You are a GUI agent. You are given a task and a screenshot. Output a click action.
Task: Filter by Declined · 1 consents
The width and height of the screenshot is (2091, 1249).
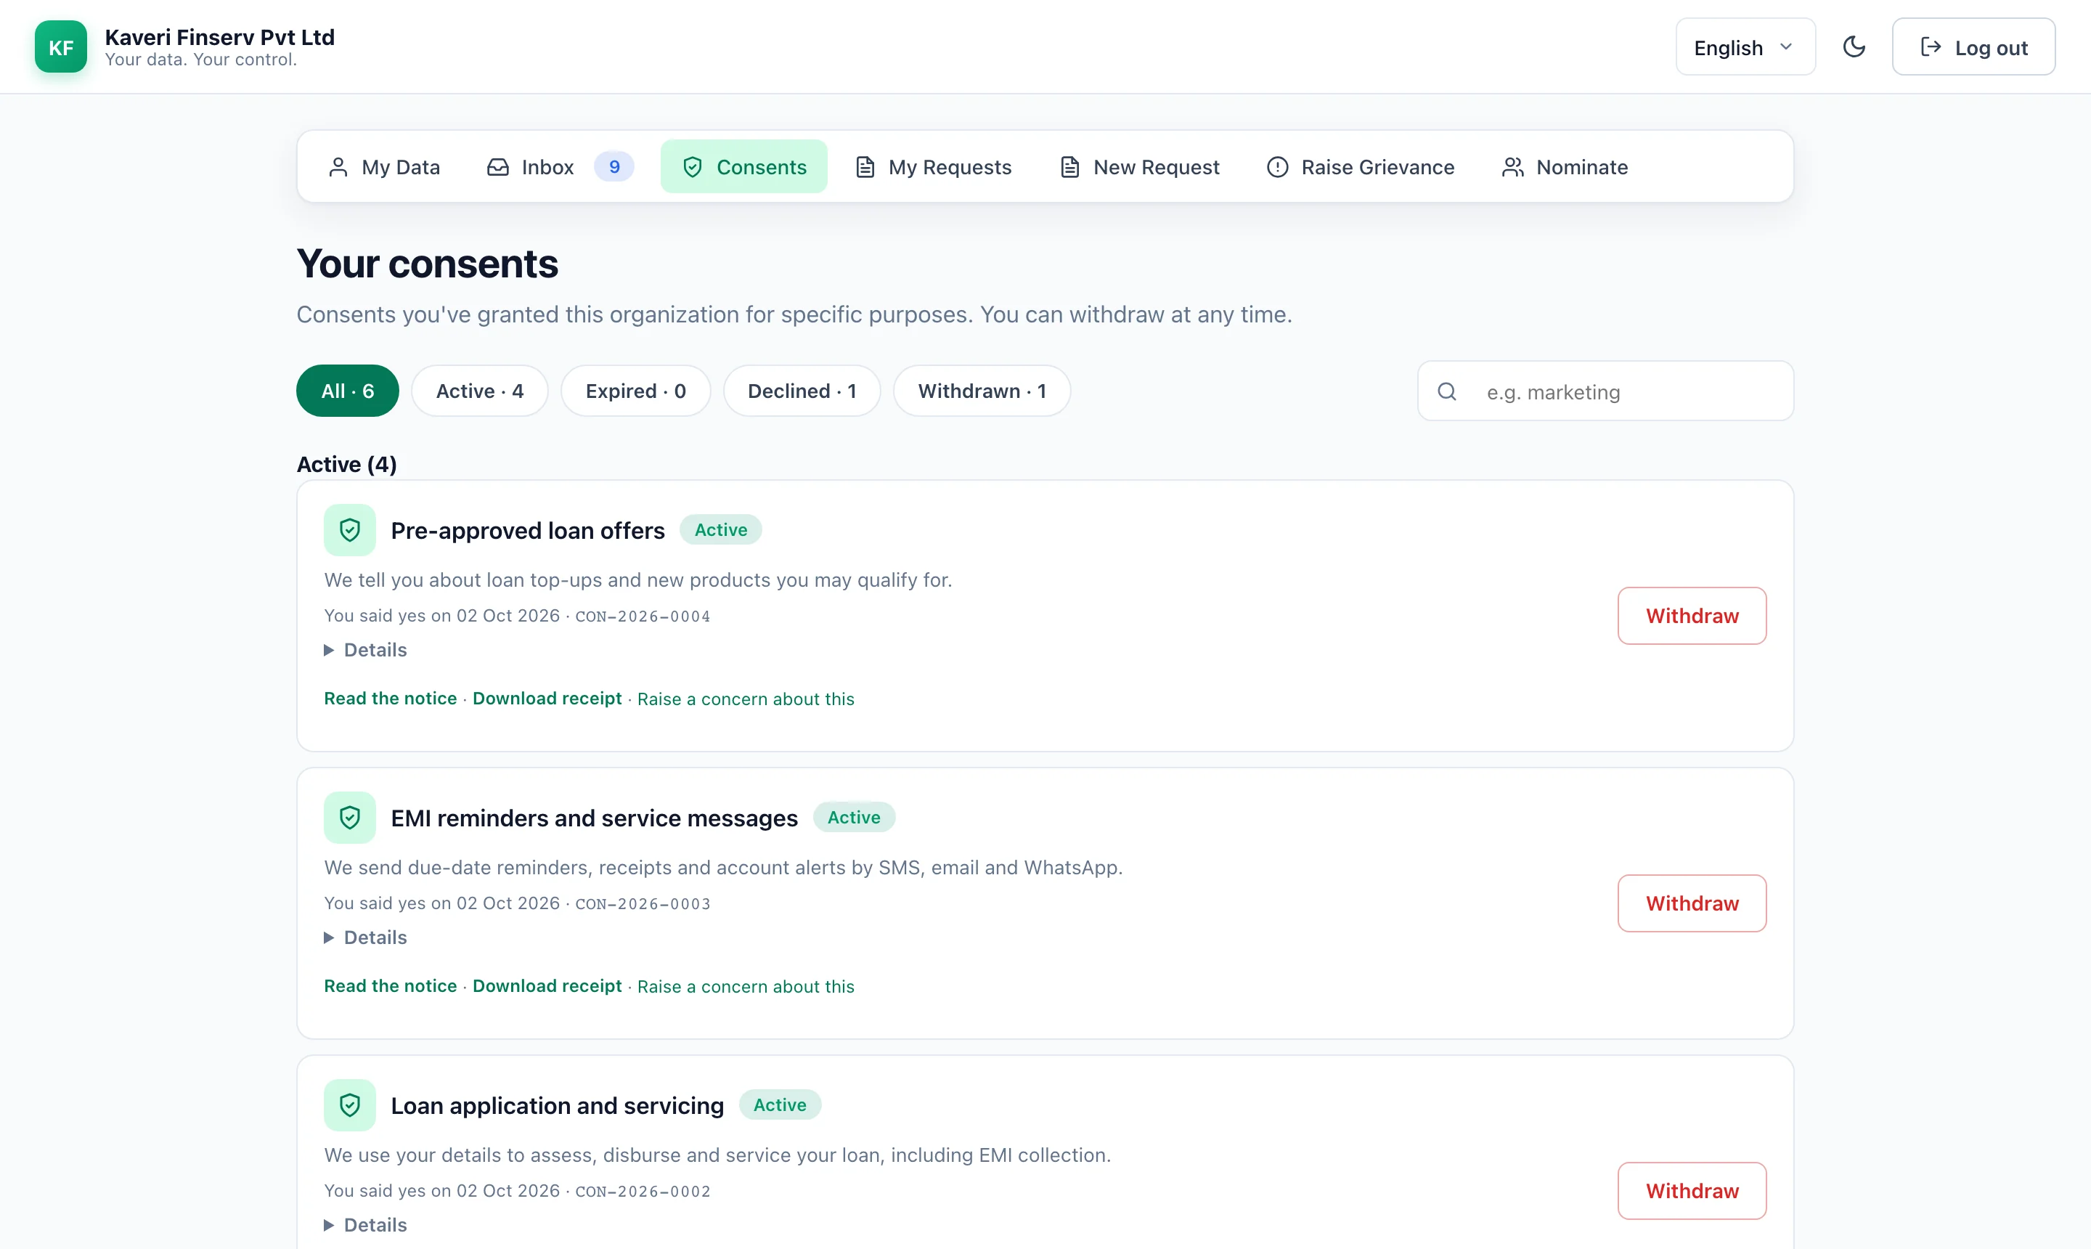pos(802,391)
